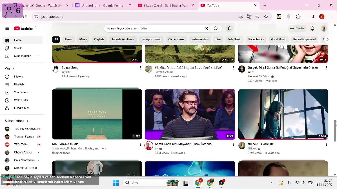Click the taskbar volume icon

(x=303, y=183)
